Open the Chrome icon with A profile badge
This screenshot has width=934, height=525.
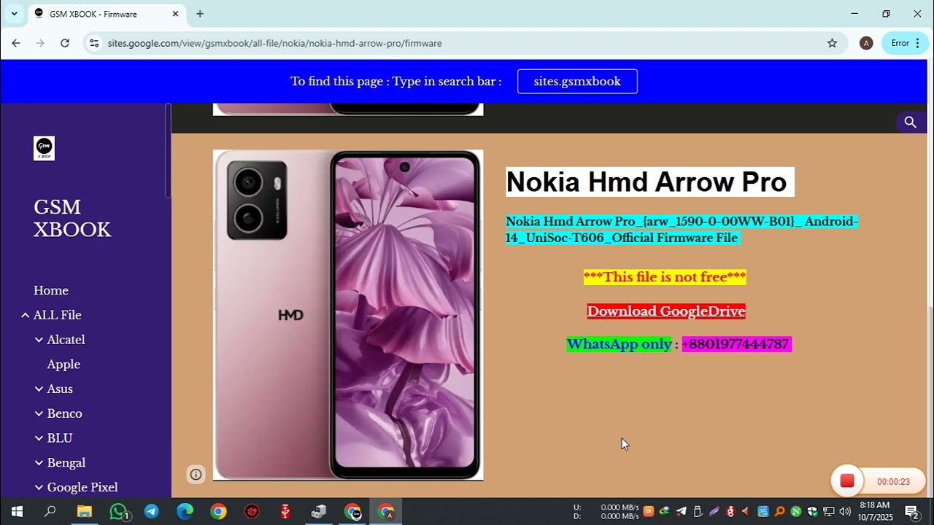[386, 512]
